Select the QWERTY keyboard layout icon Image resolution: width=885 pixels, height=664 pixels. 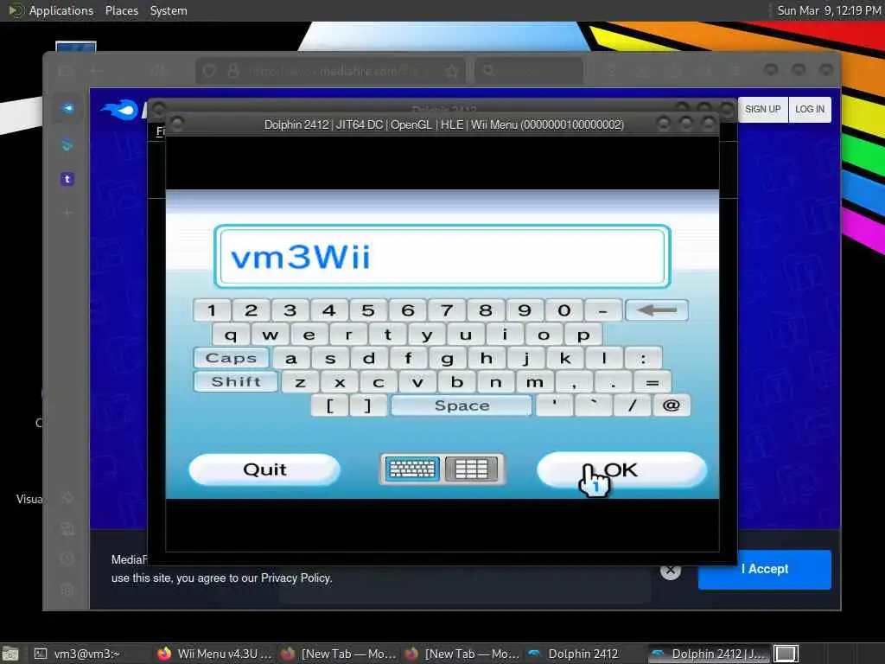coord(412,469)
